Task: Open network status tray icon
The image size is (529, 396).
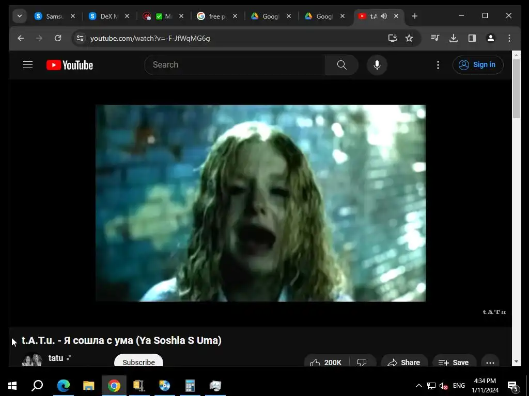Action: (431, 386)
